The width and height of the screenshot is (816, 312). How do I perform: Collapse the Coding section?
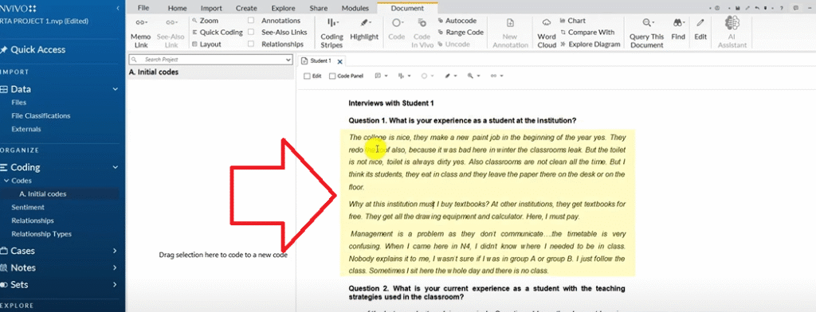[x=116, y=167]
